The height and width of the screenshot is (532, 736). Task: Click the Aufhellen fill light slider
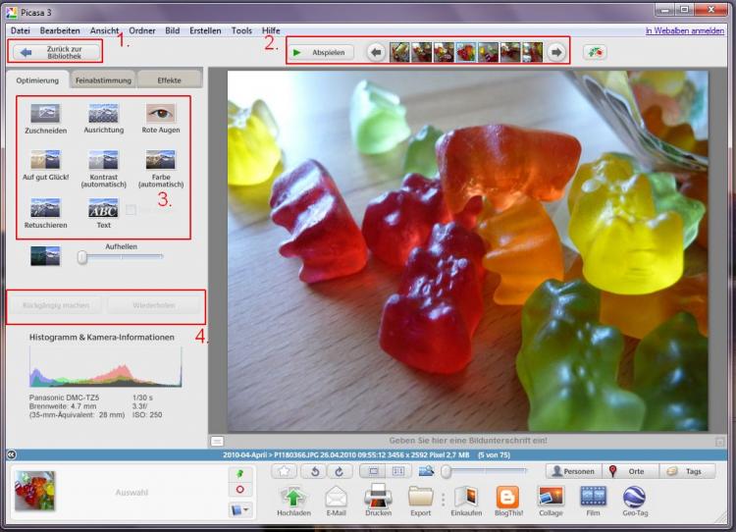pos(83,257)
